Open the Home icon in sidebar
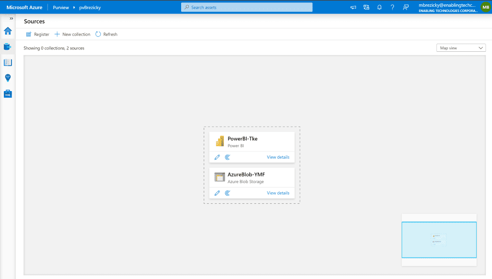 click(x=8, y=31)
